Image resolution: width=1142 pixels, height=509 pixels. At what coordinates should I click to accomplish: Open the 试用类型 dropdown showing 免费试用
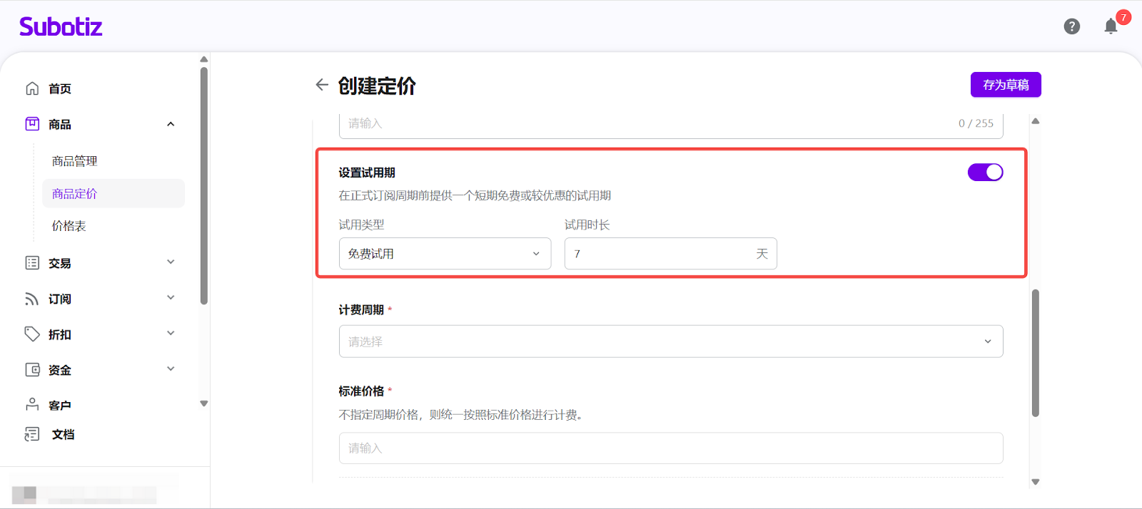(445, 254)
